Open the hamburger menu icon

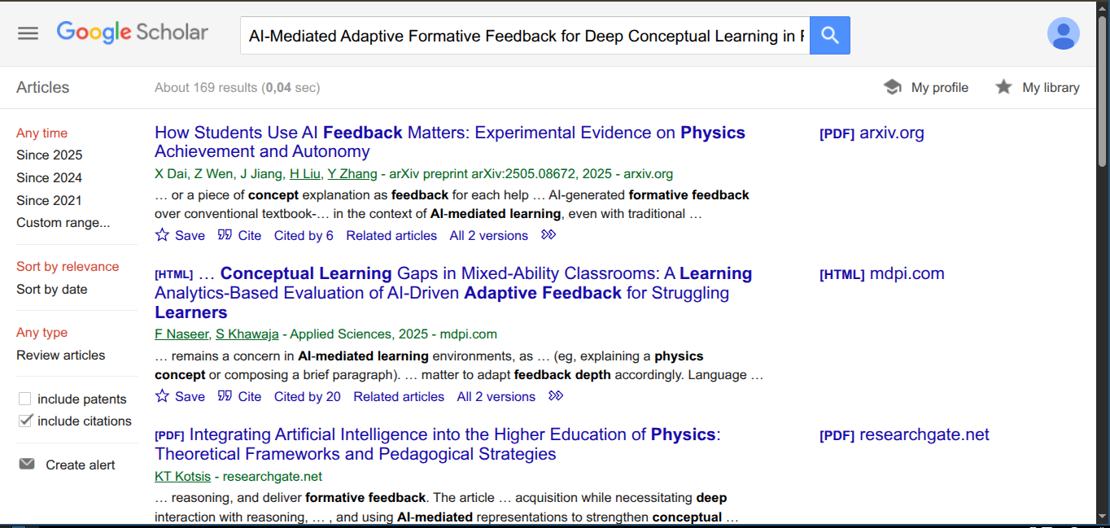(28, 33)
